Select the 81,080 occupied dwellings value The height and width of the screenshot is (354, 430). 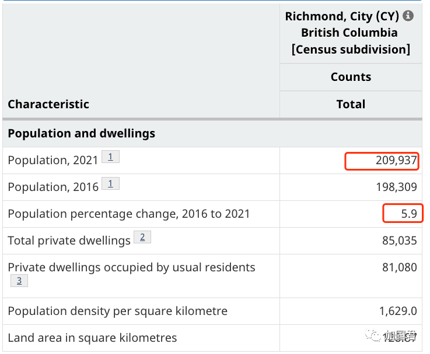[x=400, y=267]
